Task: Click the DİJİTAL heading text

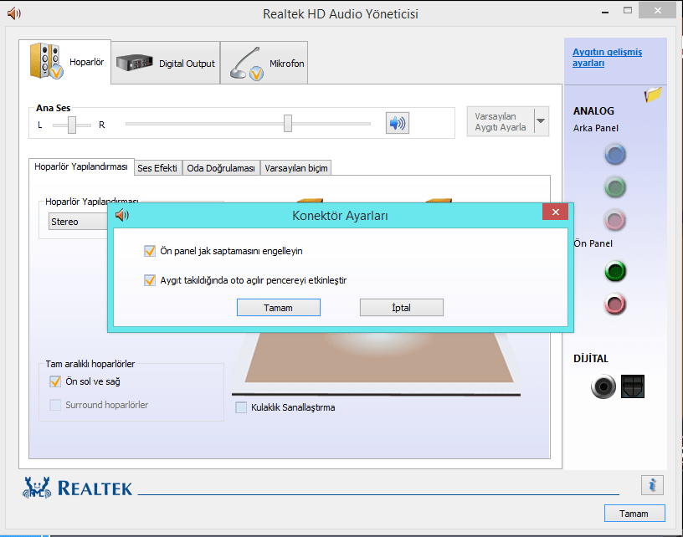Action: [x=591, y=359]
